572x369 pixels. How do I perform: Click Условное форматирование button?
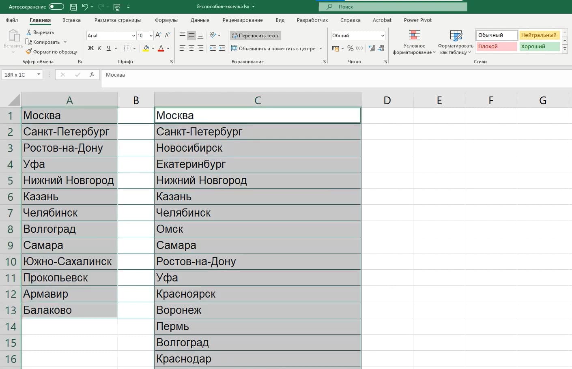(x=414, y=43)
